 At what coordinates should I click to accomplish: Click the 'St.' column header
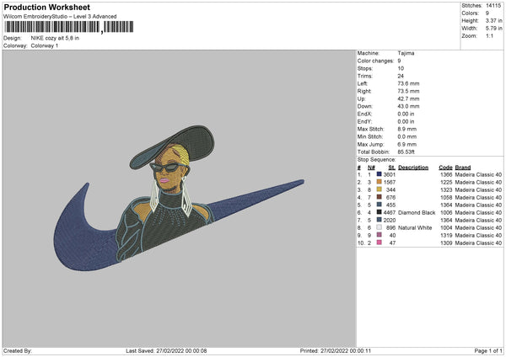(392, 168)
